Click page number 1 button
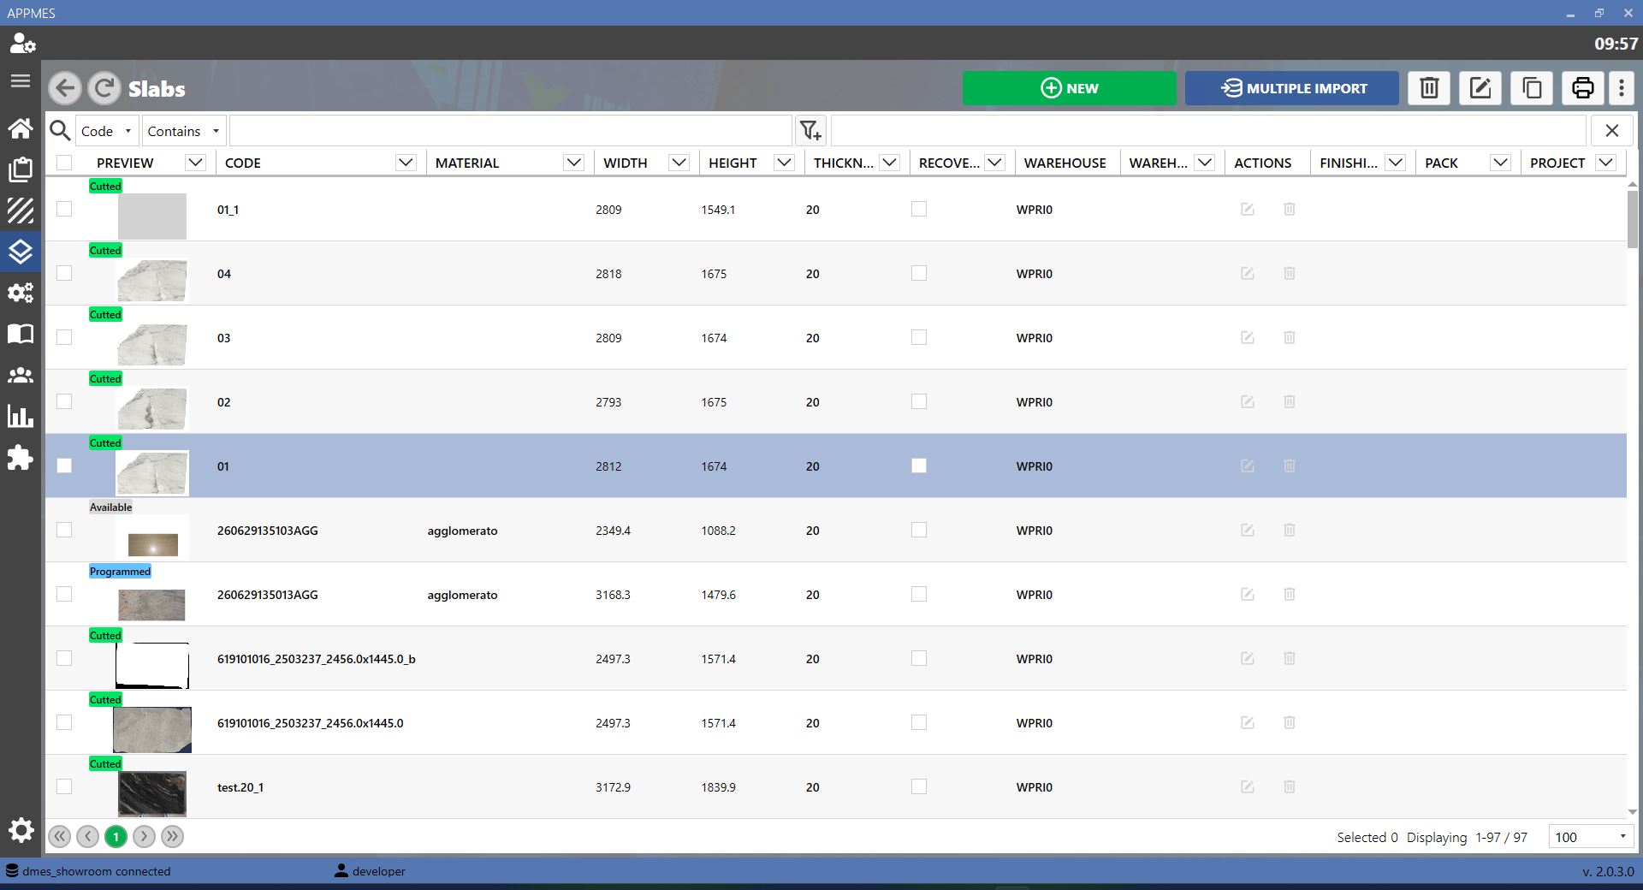This screenshot has height=890, width=1643. tap(116, 836)
